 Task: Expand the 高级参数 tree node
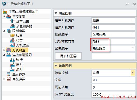[4, 79]
